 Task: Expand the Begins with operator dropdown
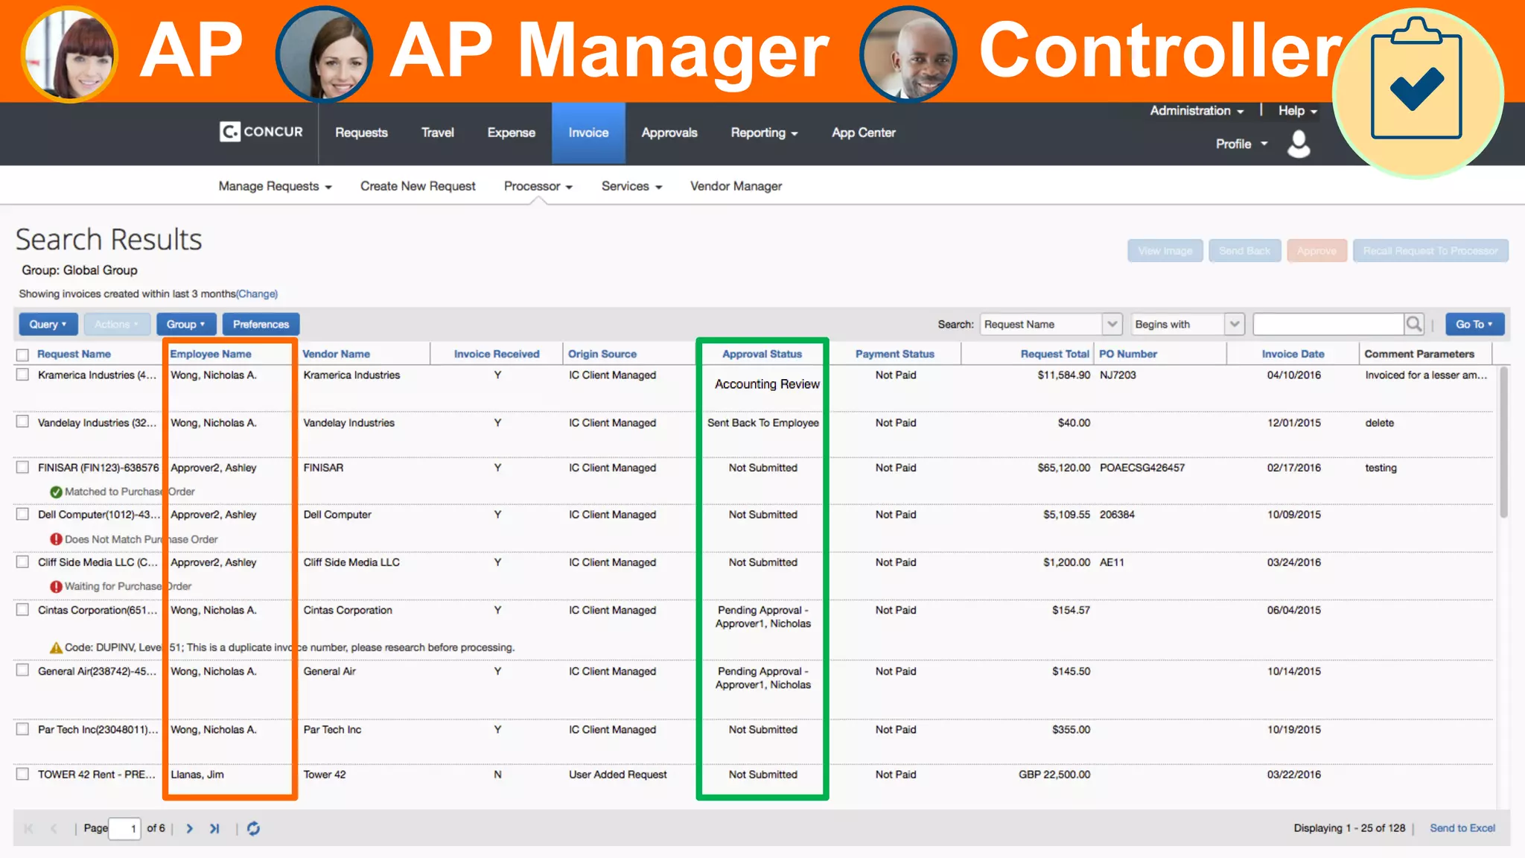[1235, 324]
